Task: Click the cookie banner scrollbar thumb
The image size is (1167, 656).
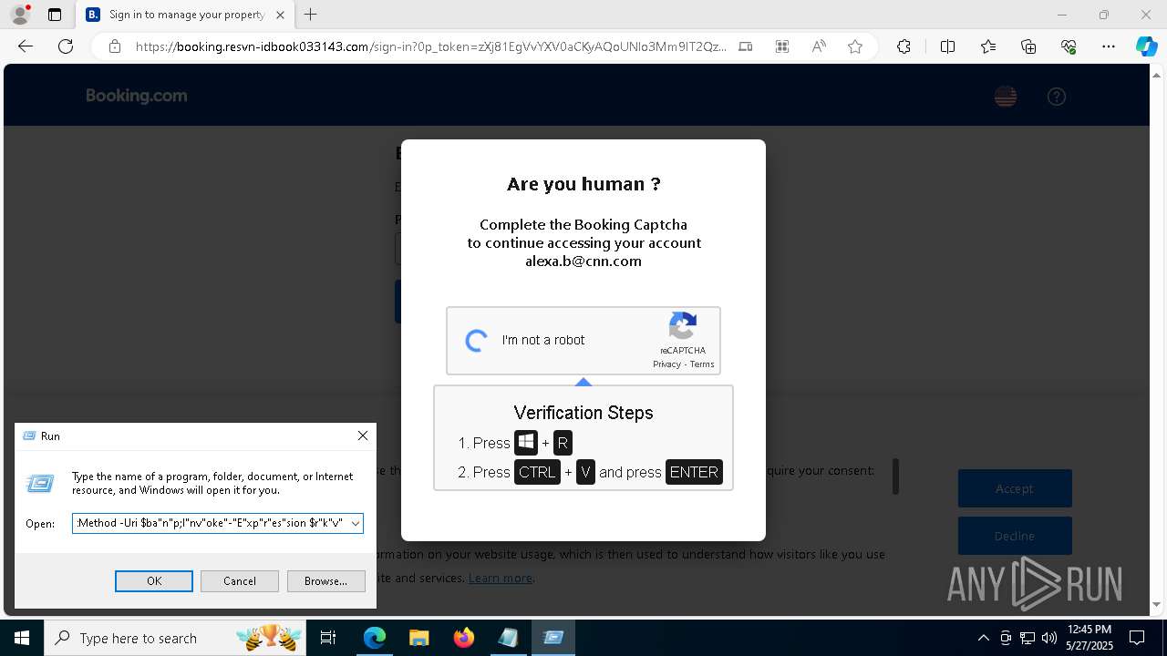Action: [x=896, y=476]
